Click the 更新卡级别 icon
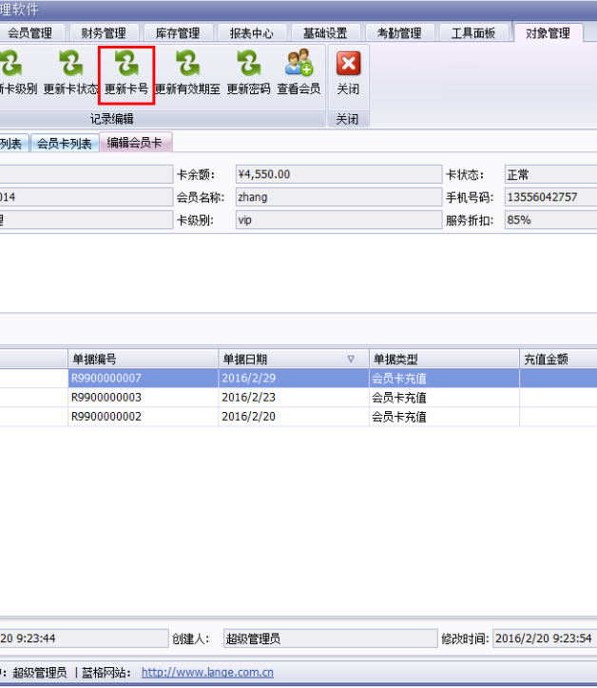The height and width of the screenshot is (688, 597). pyautogui.click(x=10, y=64)
